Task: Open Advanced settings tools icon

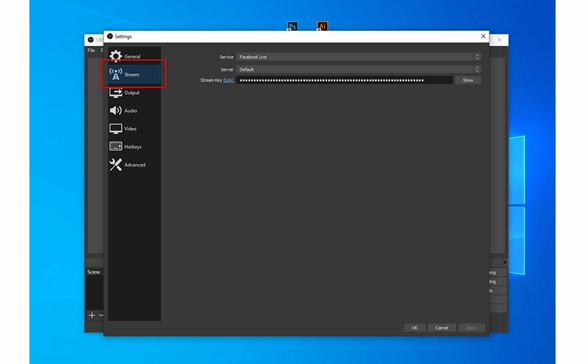Action: click(115, 165)
